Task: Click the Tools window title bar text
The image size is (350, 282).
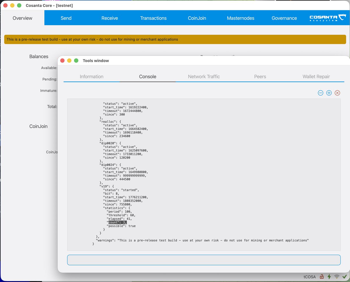Action: (96, 61)
